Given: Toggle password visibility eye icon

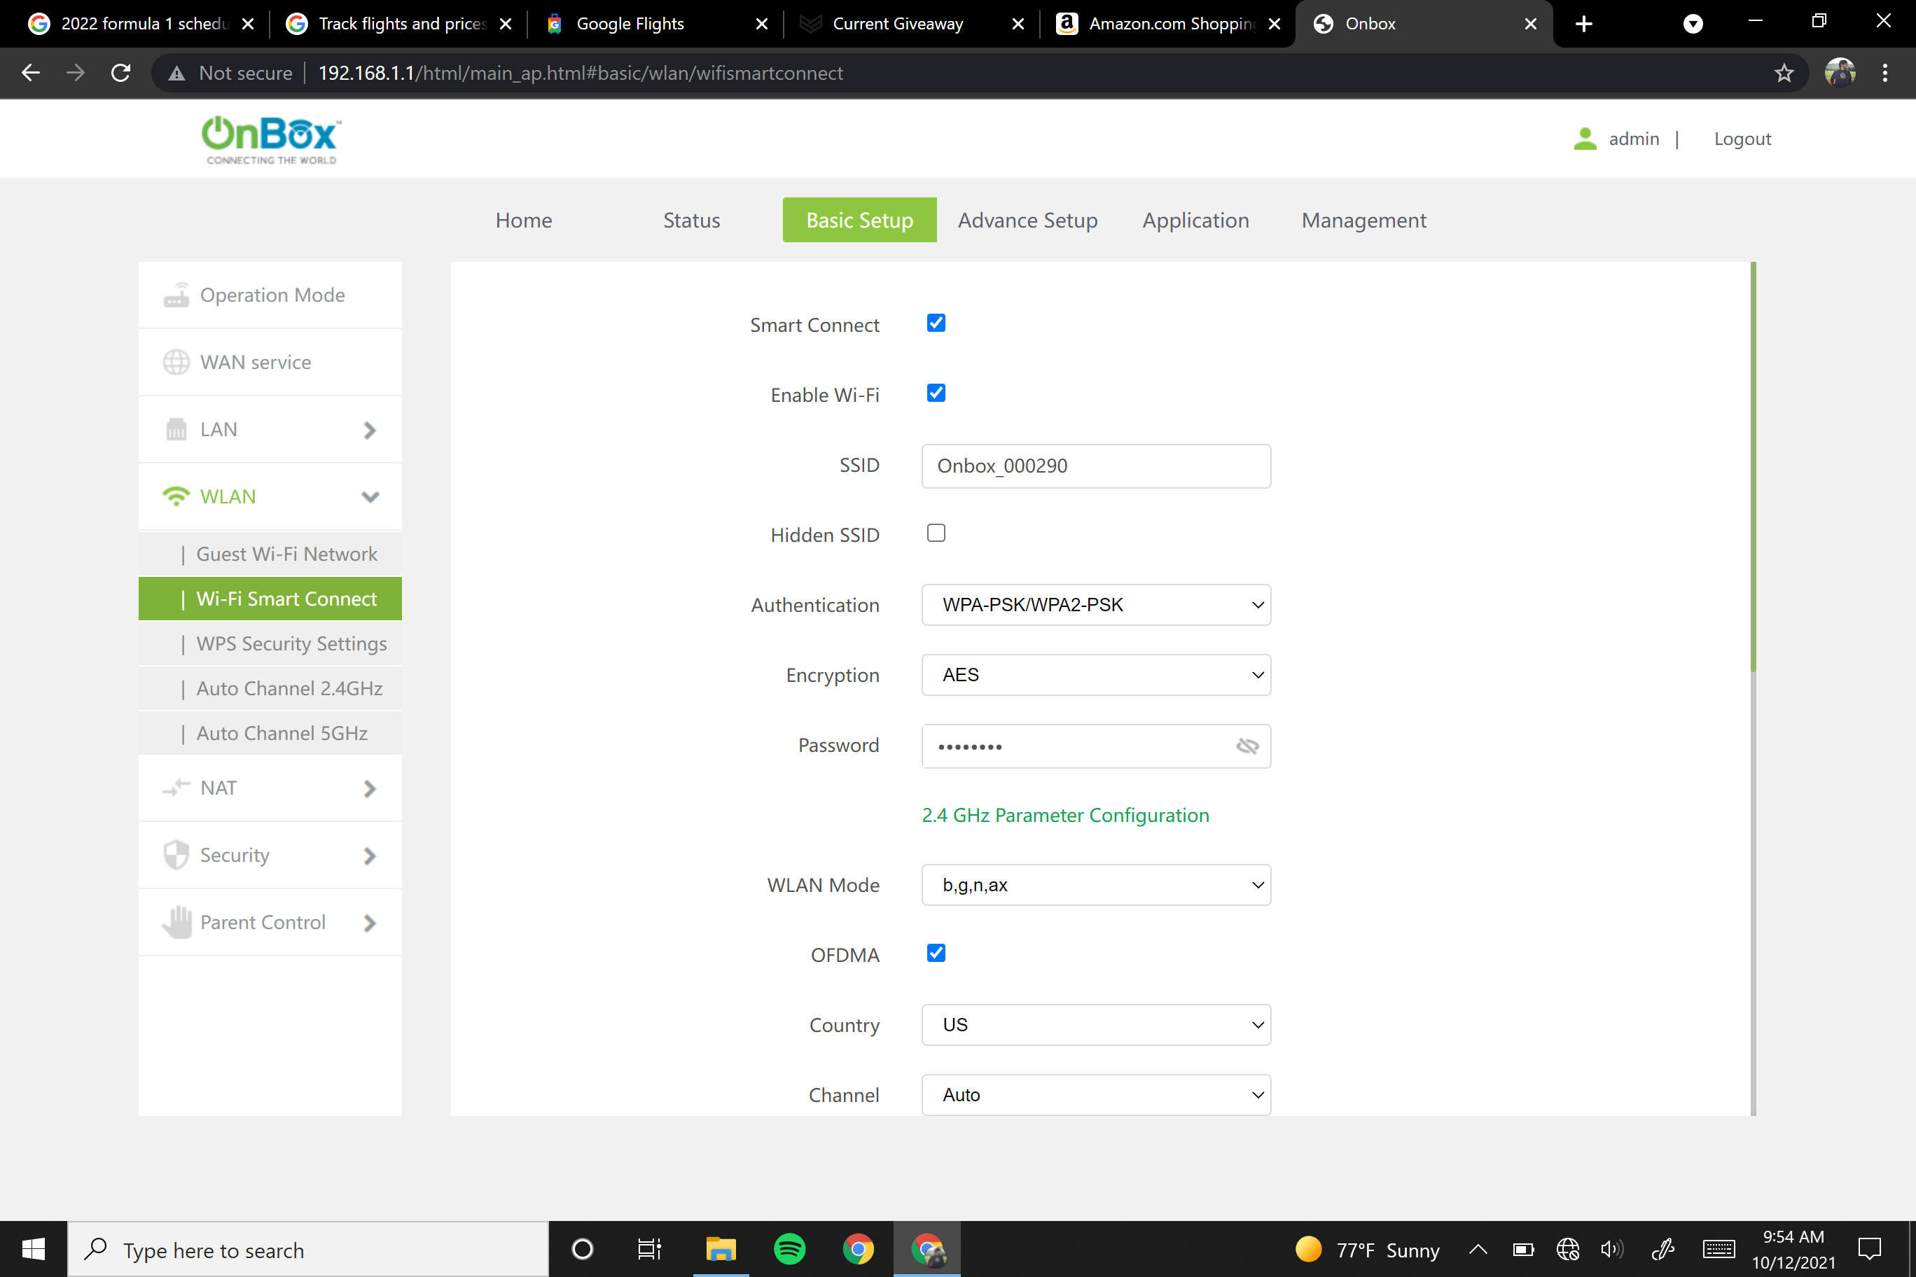Looking at the screenshot, I should (1247, 746).
